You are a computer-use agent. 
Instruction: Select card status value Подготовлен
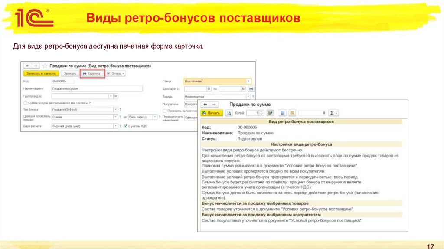tap(250, 139)
